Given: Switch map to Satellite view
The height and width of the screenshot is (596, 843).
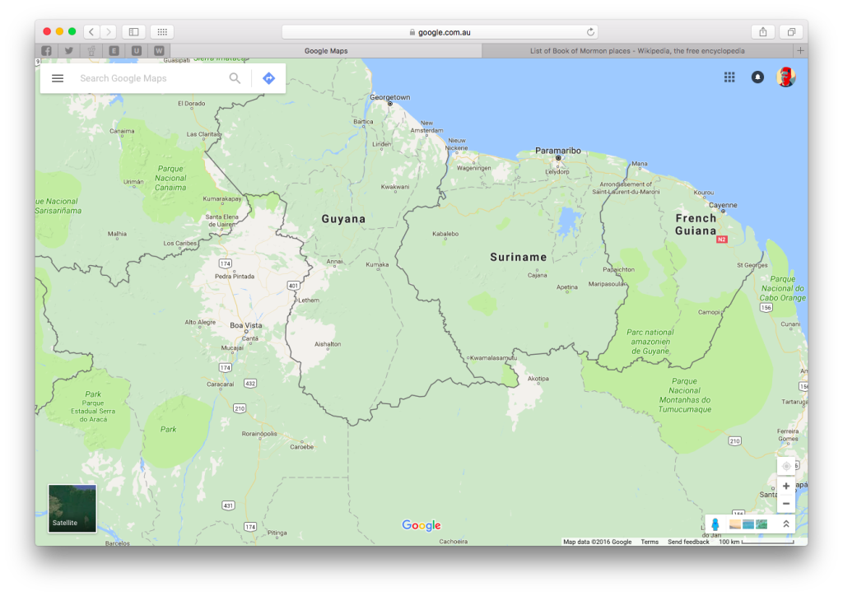Looking at the screenshot, I should pos(72,509).
